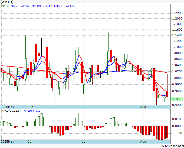This screenshot has height=148, width=184.
Task: Select the MACD:-0.016 value readout
Action: (x=32, y=111)
